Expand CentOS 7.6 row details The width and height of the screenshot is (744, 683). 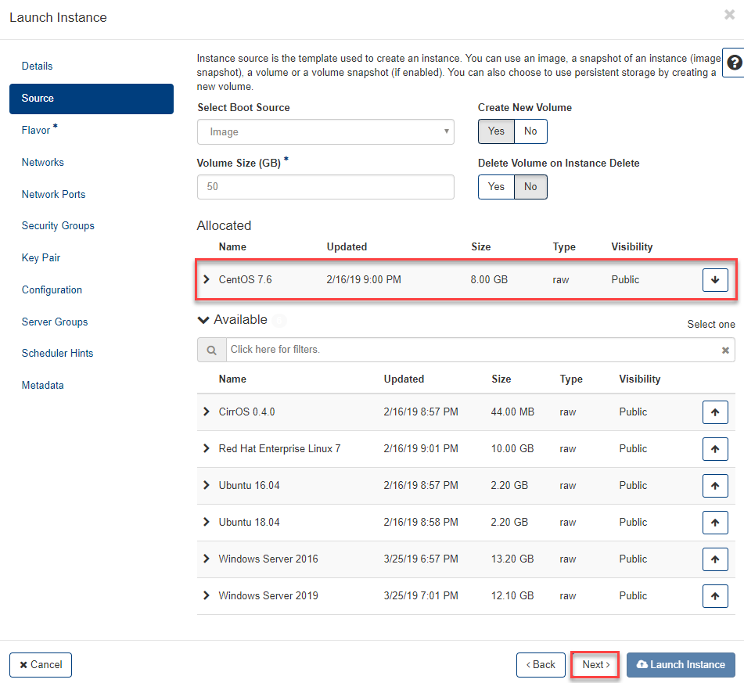(x=207, y=279)
